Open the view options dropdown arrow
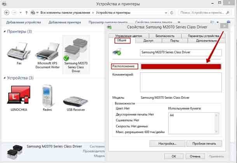The image size is (237, 163). pyautogui.click(x=218, y=22)
